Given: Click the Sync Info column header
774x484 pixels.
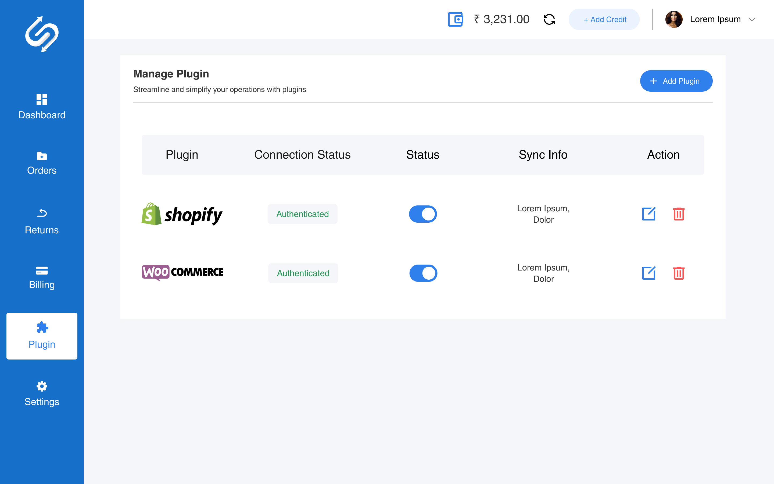Looking at the screenshot, I should (543, 155).
